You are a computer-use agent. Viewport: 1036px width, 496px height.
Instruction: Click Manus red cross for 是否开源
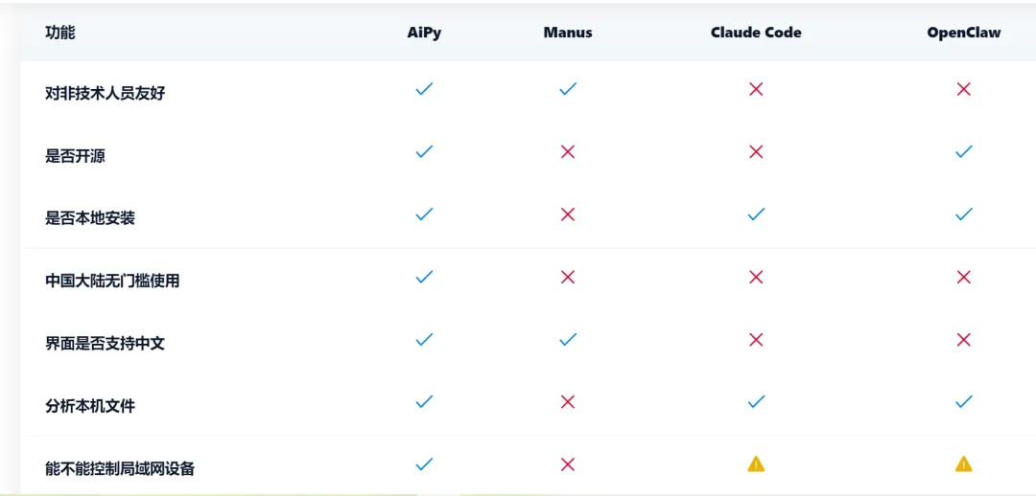(568, 151)
